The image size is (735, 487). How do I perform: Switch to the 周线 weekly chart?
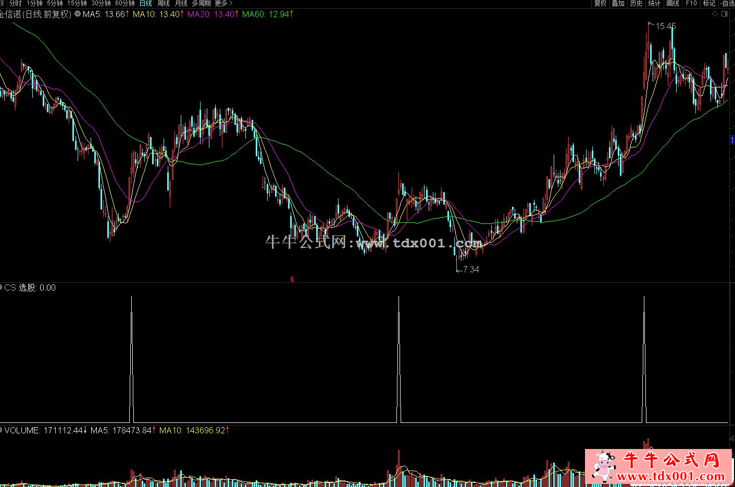coord(164,4)
